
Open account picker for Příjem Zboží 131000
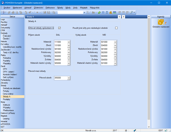click(69, 45)
